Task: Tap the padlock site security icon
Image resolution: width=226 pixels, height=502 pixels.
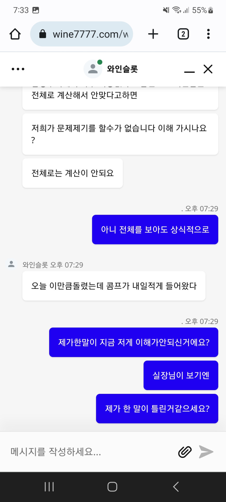Action: click(x=43, y=34)
